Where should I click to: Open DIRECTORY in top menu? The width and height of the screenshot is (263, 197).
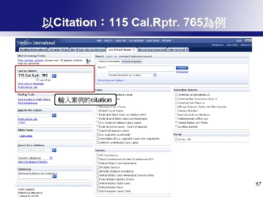click(121, 41)
